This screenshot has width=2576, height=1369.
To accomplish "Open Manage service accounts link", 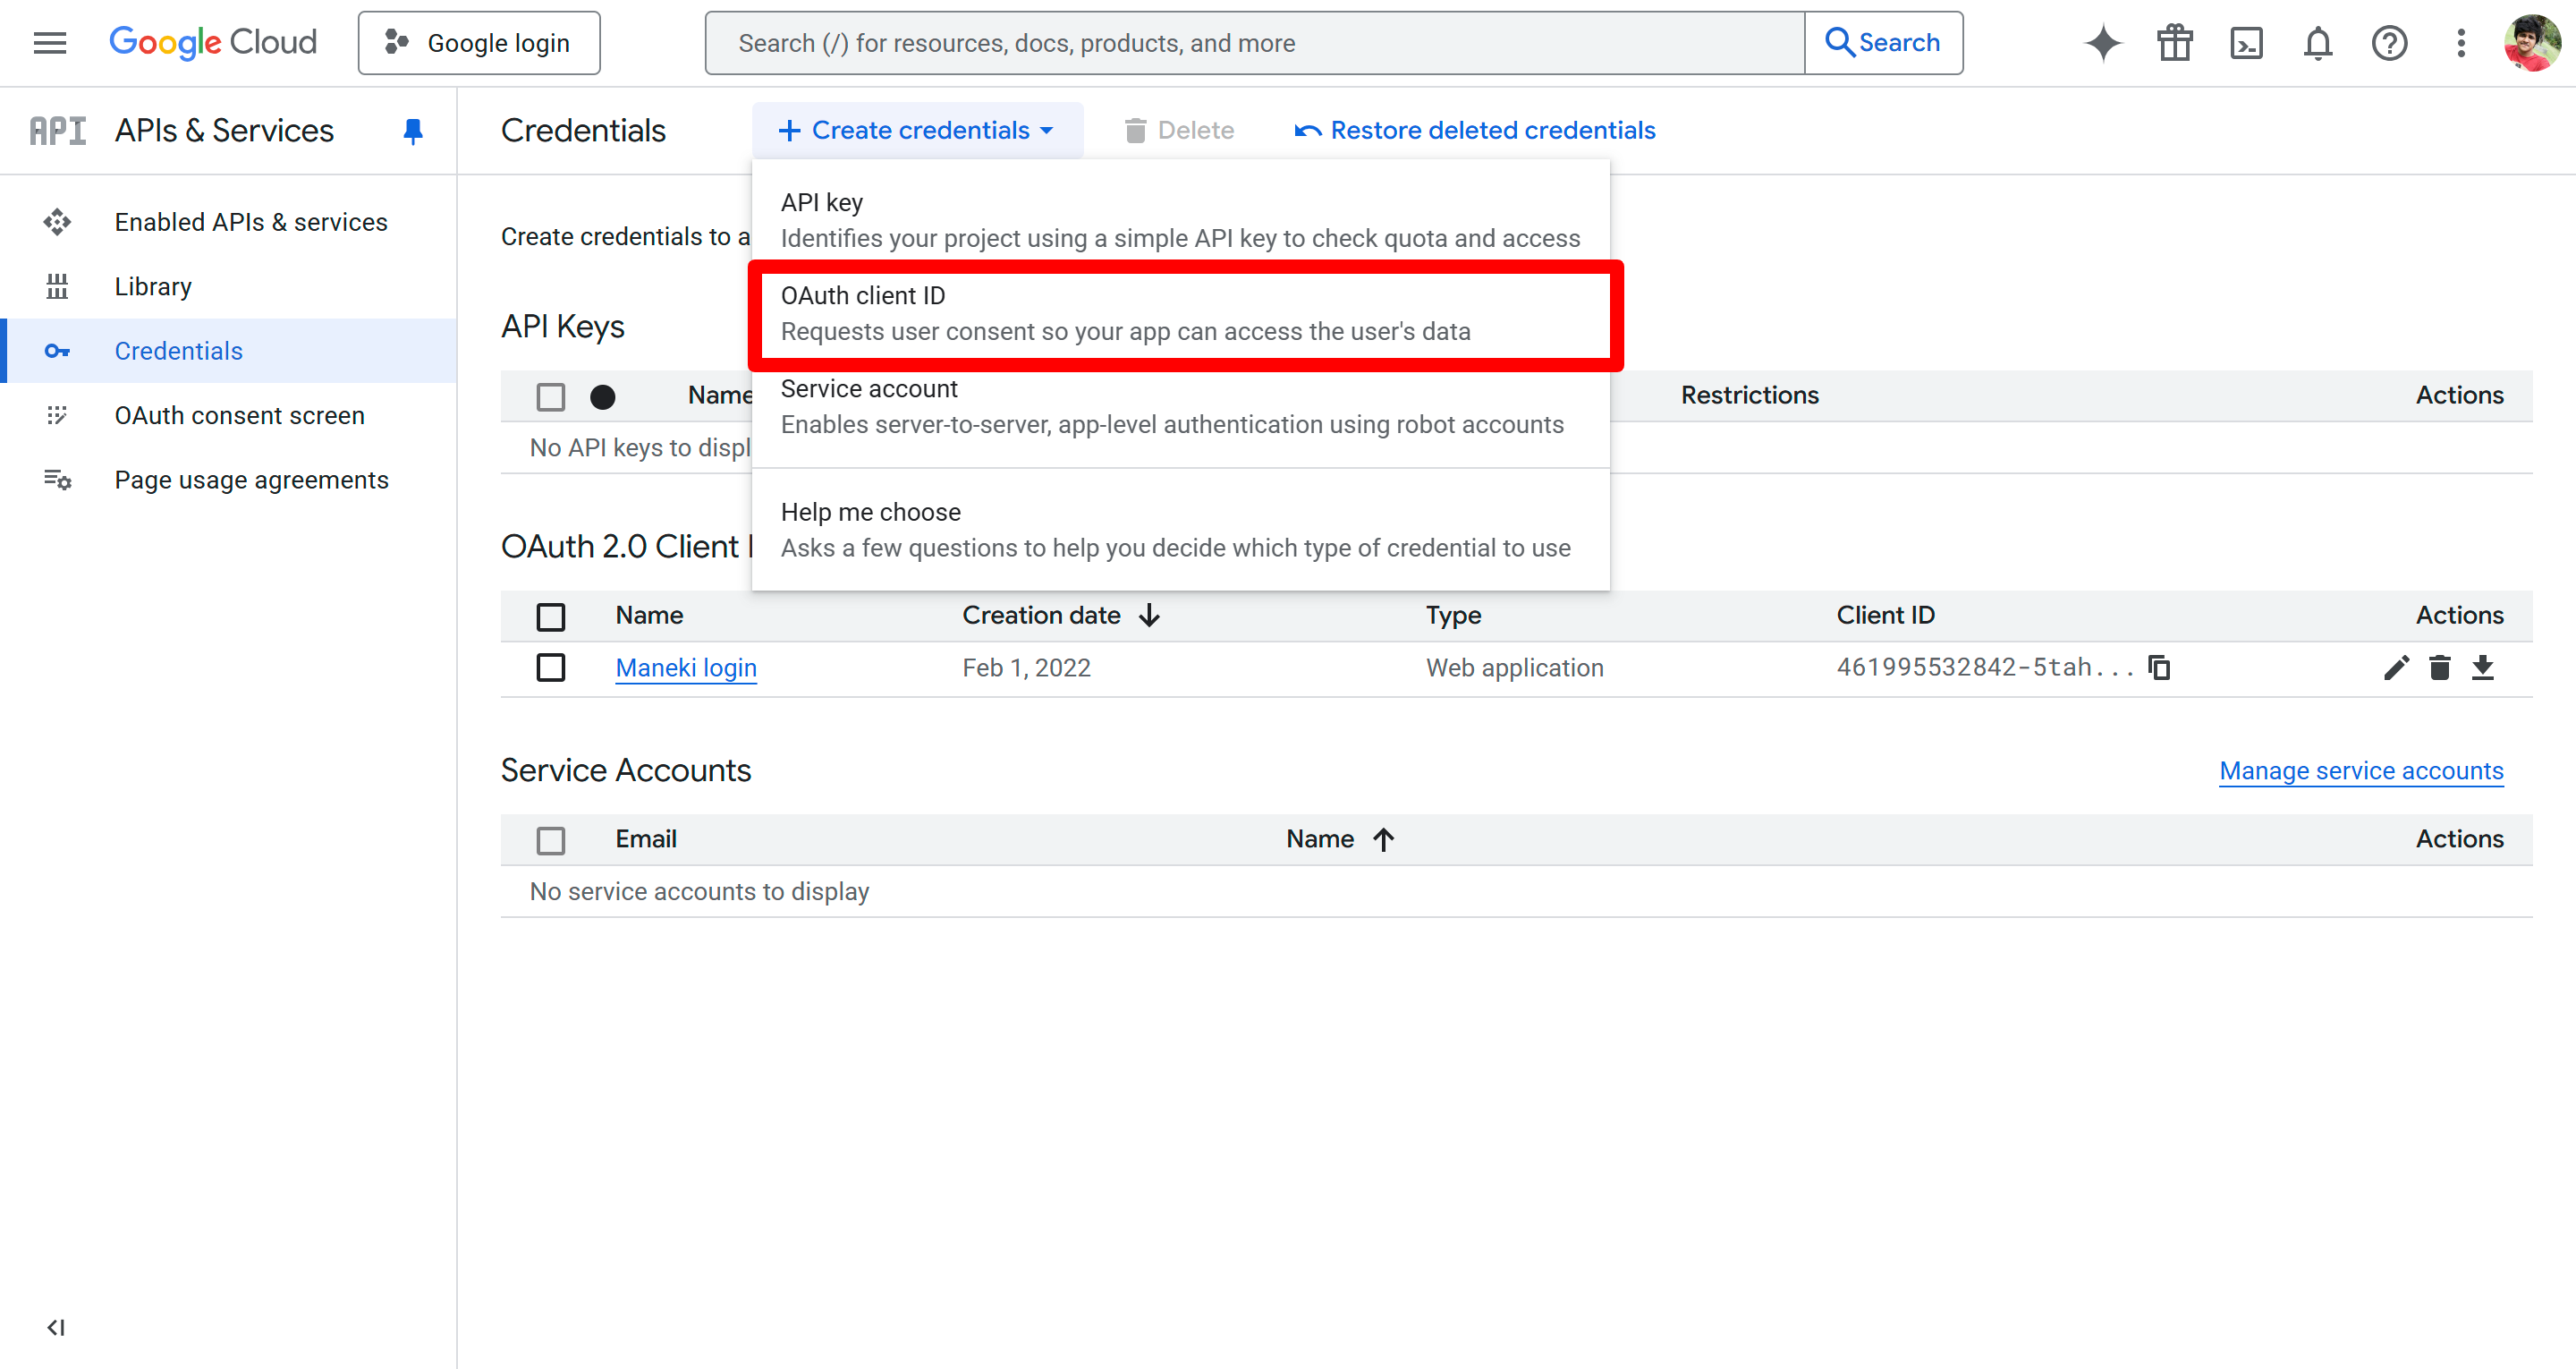I will tap(2360, 770).
